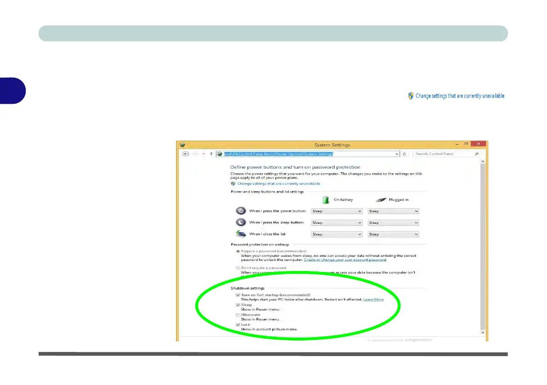Click the Plugged in plug icon

coord(381,200)
